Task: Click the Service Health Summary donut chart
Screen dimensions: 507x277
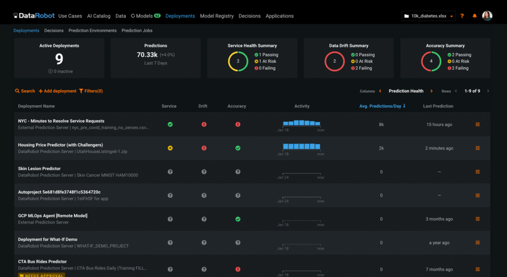Action: 238,61
